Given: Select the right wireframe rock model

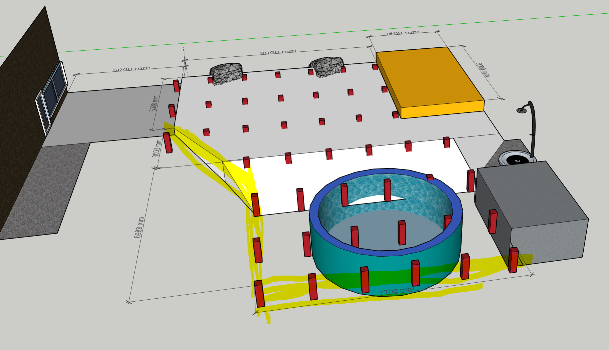Looking at the screenshot, I should [326, 66].
